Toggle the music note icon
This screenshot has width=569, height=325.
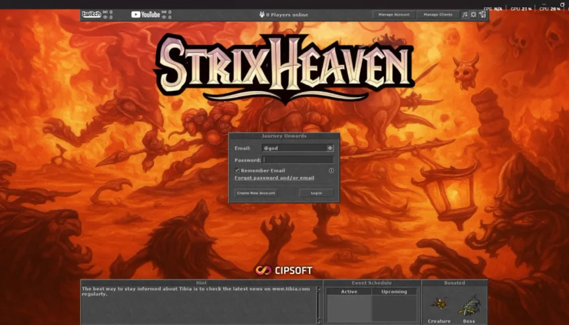(464, 15)
